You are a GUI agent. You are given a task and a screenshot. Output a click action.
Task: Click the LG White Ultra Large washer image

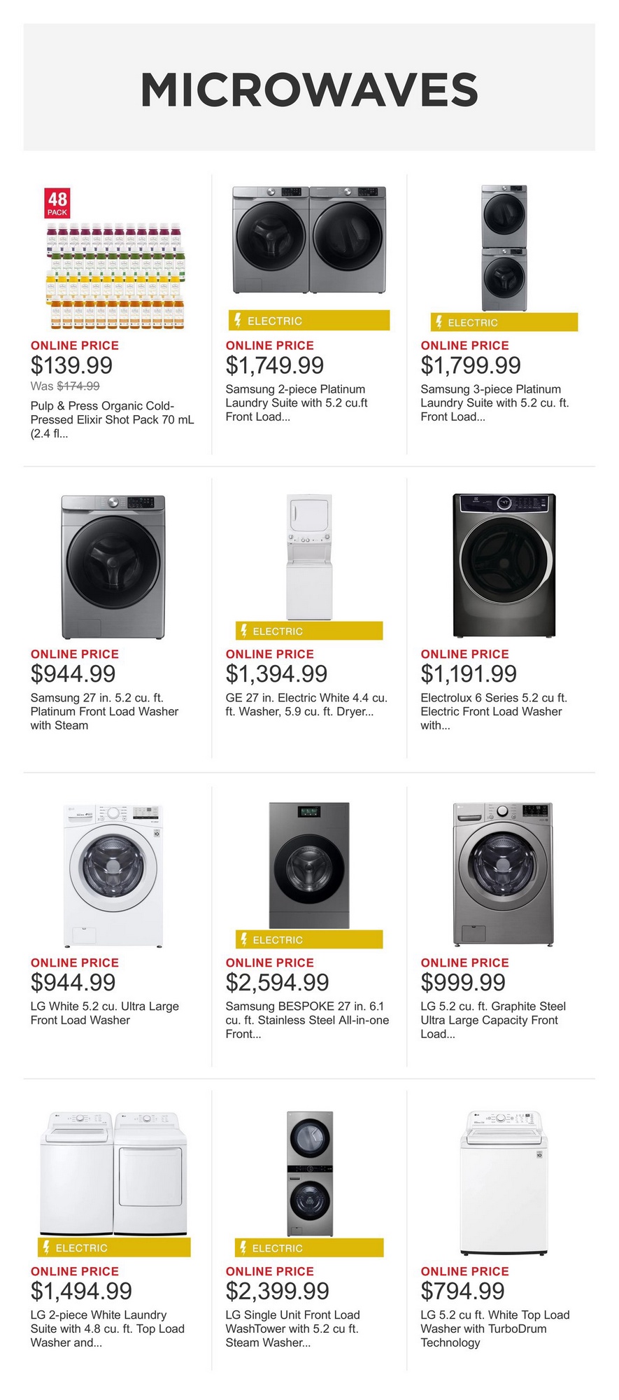[113, 875]
